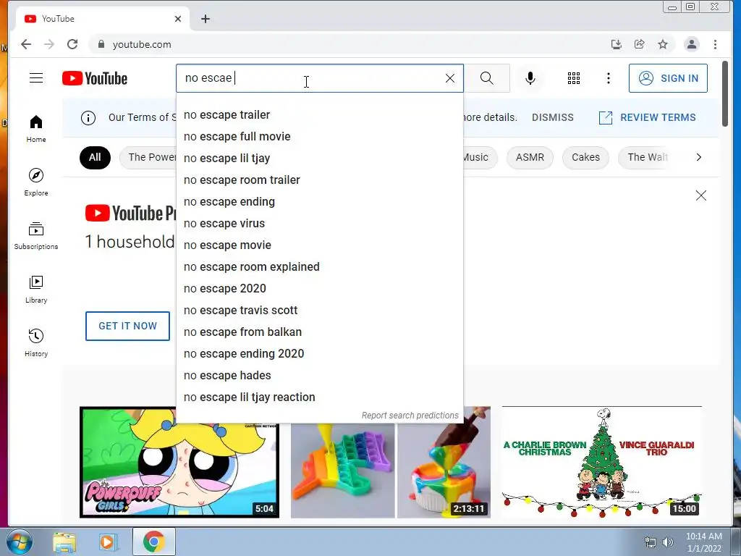Choose suggestion 'no escape hades'
Image resolution: width=741 pixels, height=556 pixels.
(319, 376)
